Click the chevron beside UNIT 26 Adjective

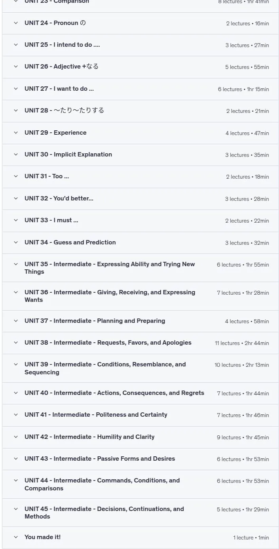click(x=16, y=67)
